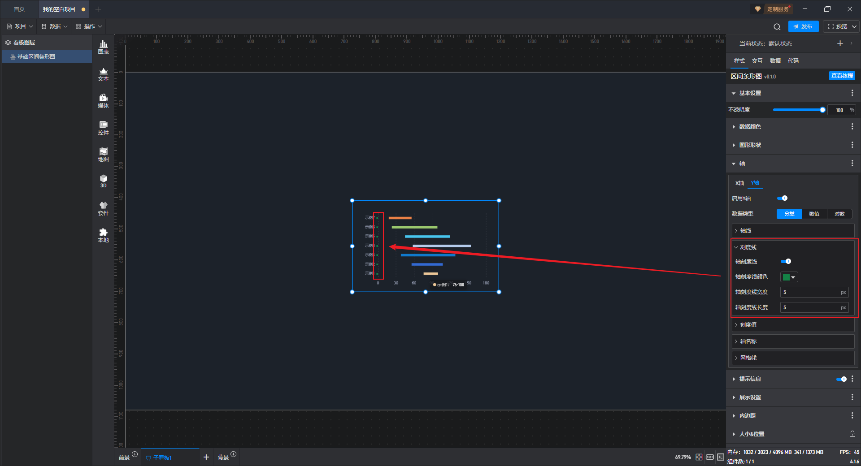Toggle the 轴刻度线 switch
This screenshot has height=466, width=861.
coord(786,261)
